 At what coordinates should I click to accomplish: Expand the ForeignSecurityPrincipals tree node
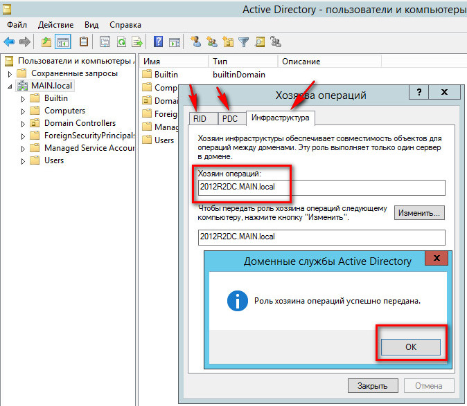(23, 137)
